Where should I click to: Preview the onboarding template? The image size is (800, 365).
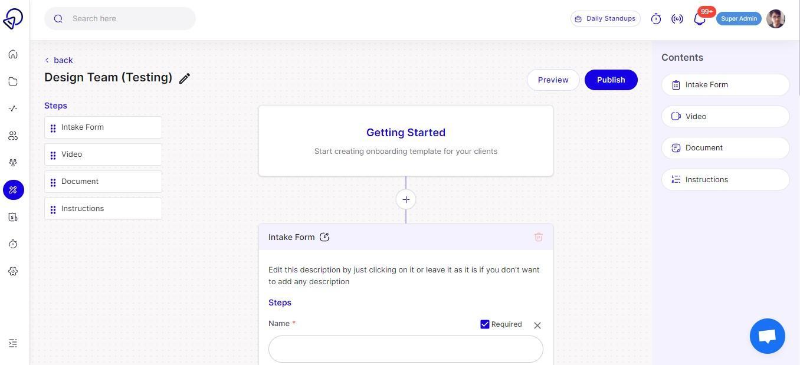(x=553, y=80)
